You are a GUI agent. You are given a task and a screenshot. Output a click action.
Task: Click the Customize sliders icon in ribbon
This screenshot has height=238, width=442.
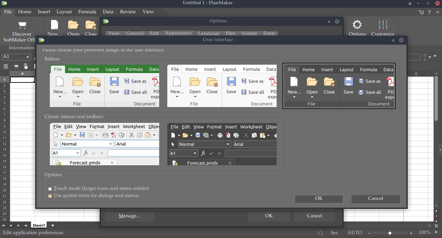coord(383,25)
